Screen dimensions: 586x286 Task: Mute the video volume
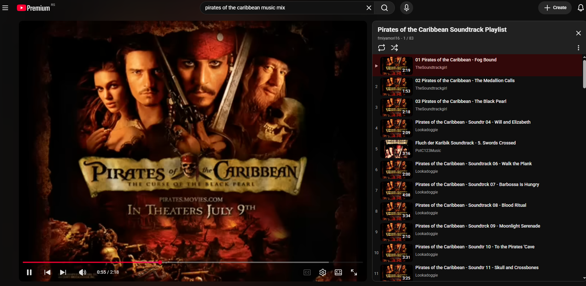pyautogui.click(x=83, y=272)
